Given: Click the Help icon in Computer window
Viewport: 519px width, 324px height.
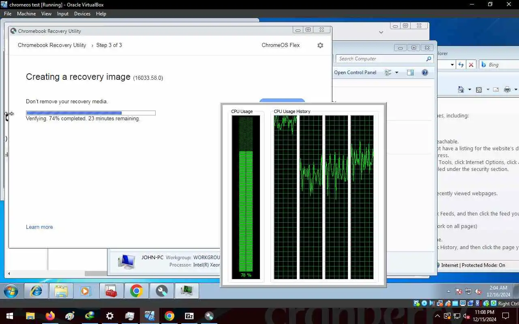Looking at the screenshot, I should (x=425, y=72).
